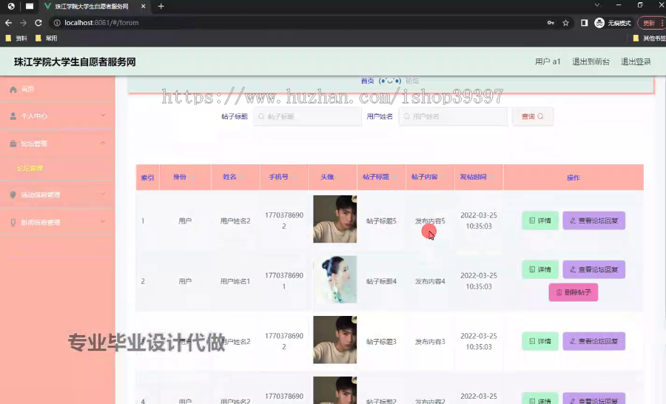Viewport: 666px width, 404px height.
Task: Click the briefcase icon beside 论坛管理
Action: tap(13, 144)
